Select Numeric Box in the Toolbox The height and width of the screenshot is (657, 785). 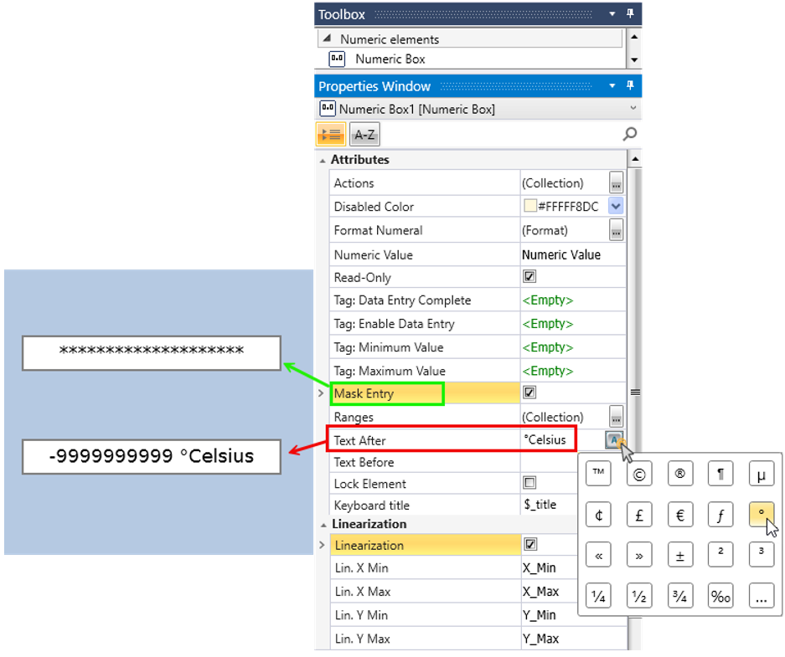coord(390,59)
